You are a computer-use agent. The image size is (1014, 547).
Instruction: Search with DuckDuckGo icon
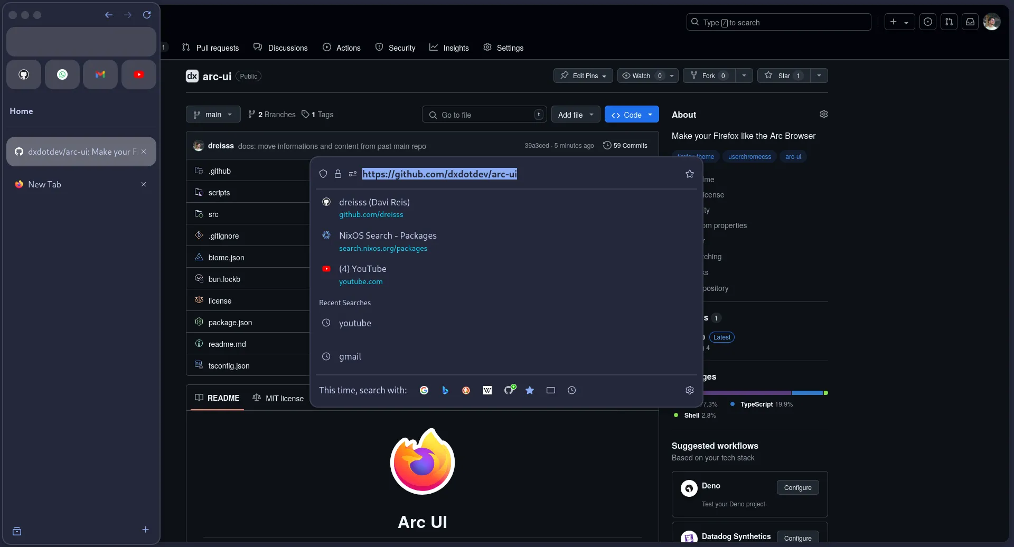[x=466, y=390]
